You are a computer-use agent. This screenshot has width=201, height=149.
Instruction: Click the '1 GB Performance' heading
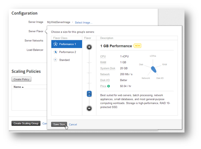(x=116, y=46)
